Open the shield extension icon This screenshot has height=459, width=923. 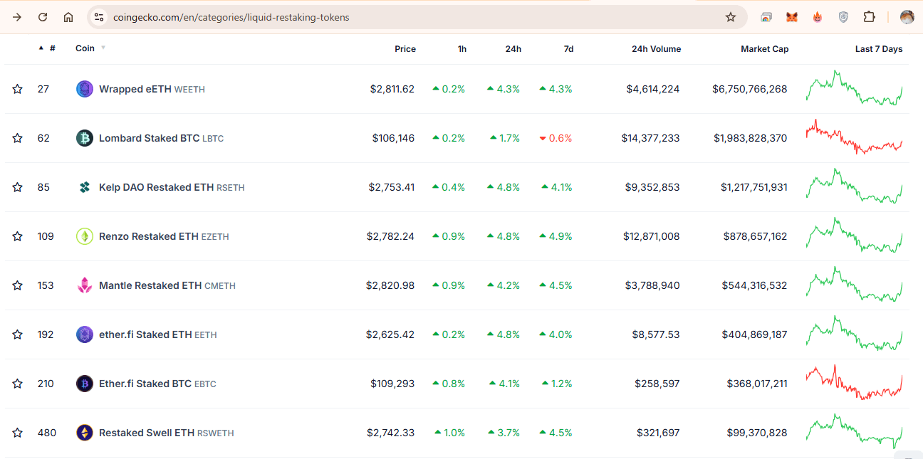[x=843, y=17]
